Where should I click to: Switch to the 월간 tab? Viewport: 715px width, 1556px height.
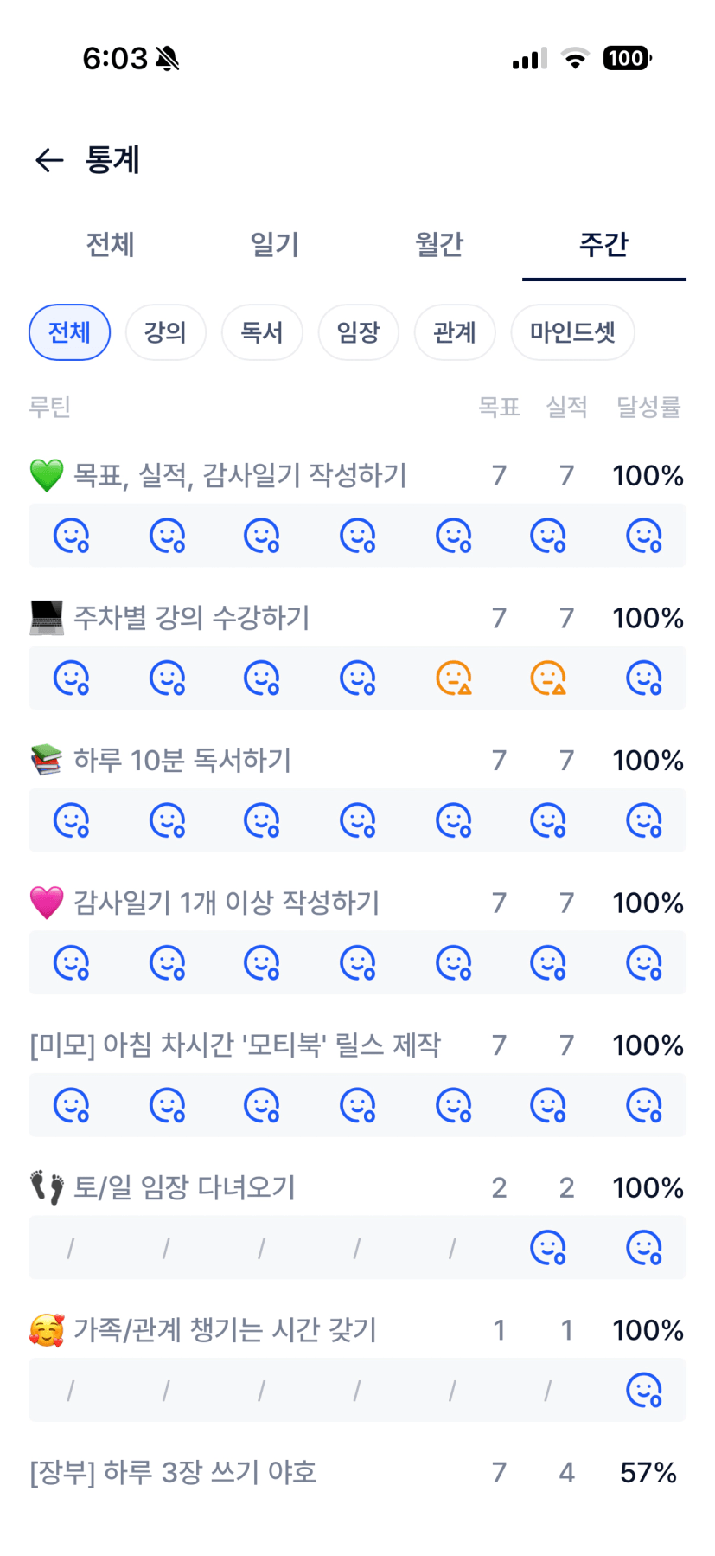[x=439, y=245]
